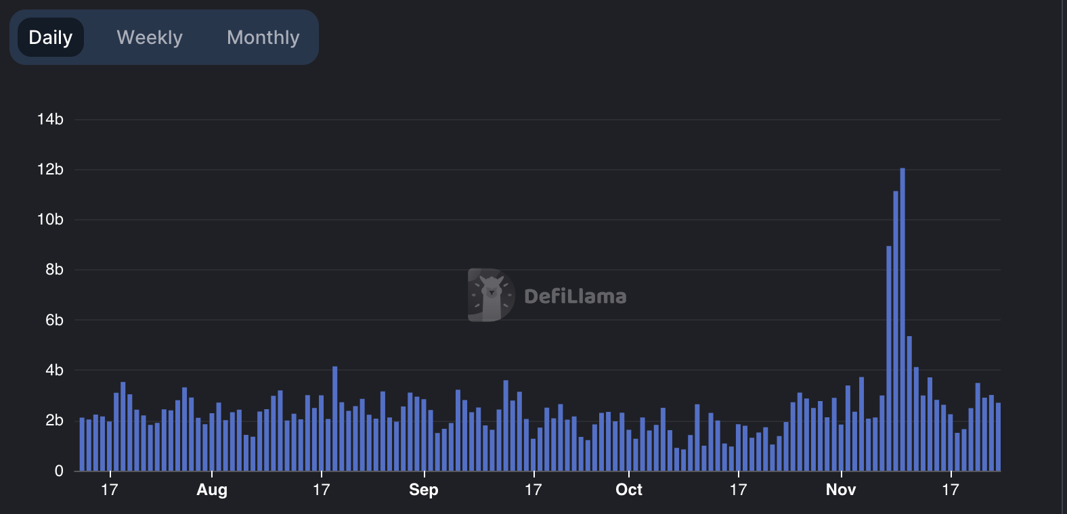Click the Aug x-axis label
Screen dimensions: 1067x514
pyautogui.click(x=212, y=490)
